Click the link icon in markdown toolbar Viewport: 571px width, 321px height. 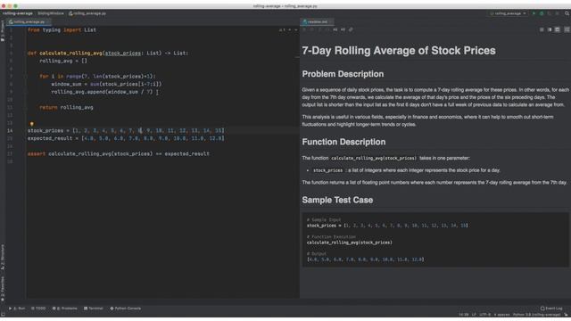coord(351,29)
